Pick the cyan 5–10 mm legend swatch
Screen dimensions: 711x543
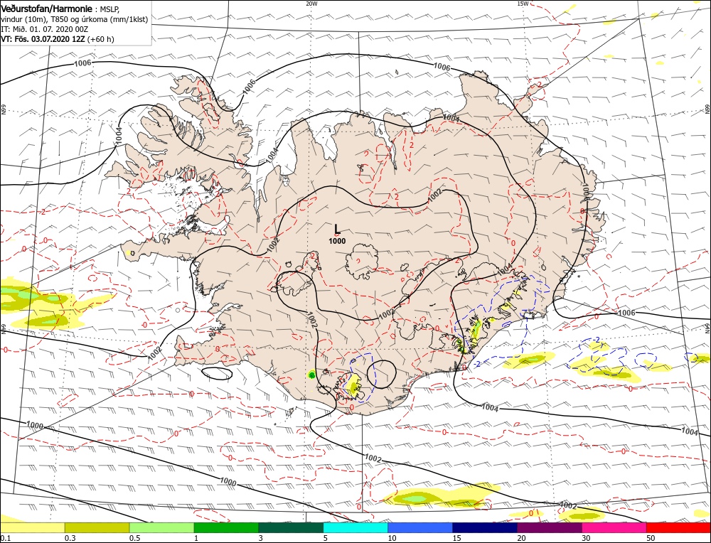pyautogui.click(x=355, y=527)
